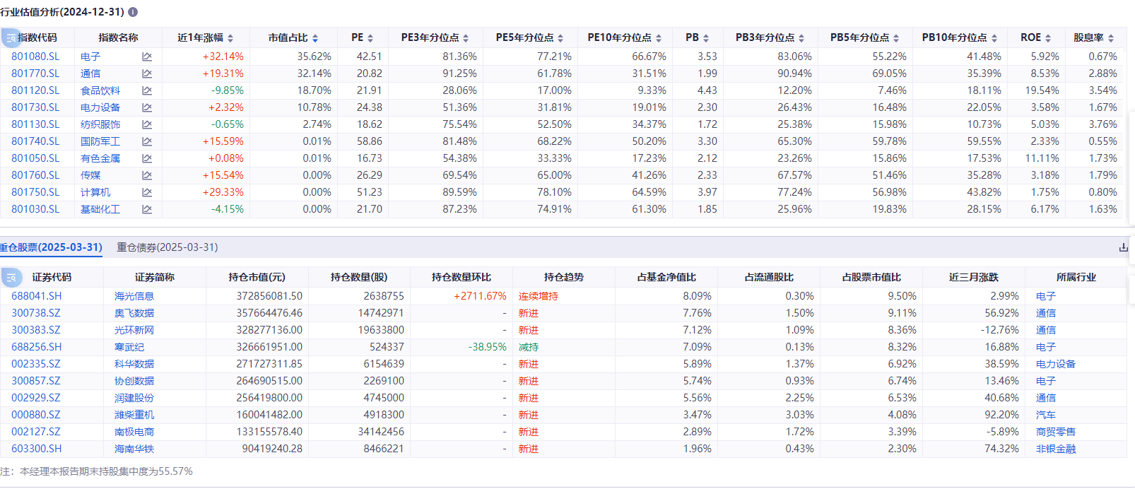Open column settings icon in 指数代码 header
This screenshot has height=489, width=1135.
[11, 37]
